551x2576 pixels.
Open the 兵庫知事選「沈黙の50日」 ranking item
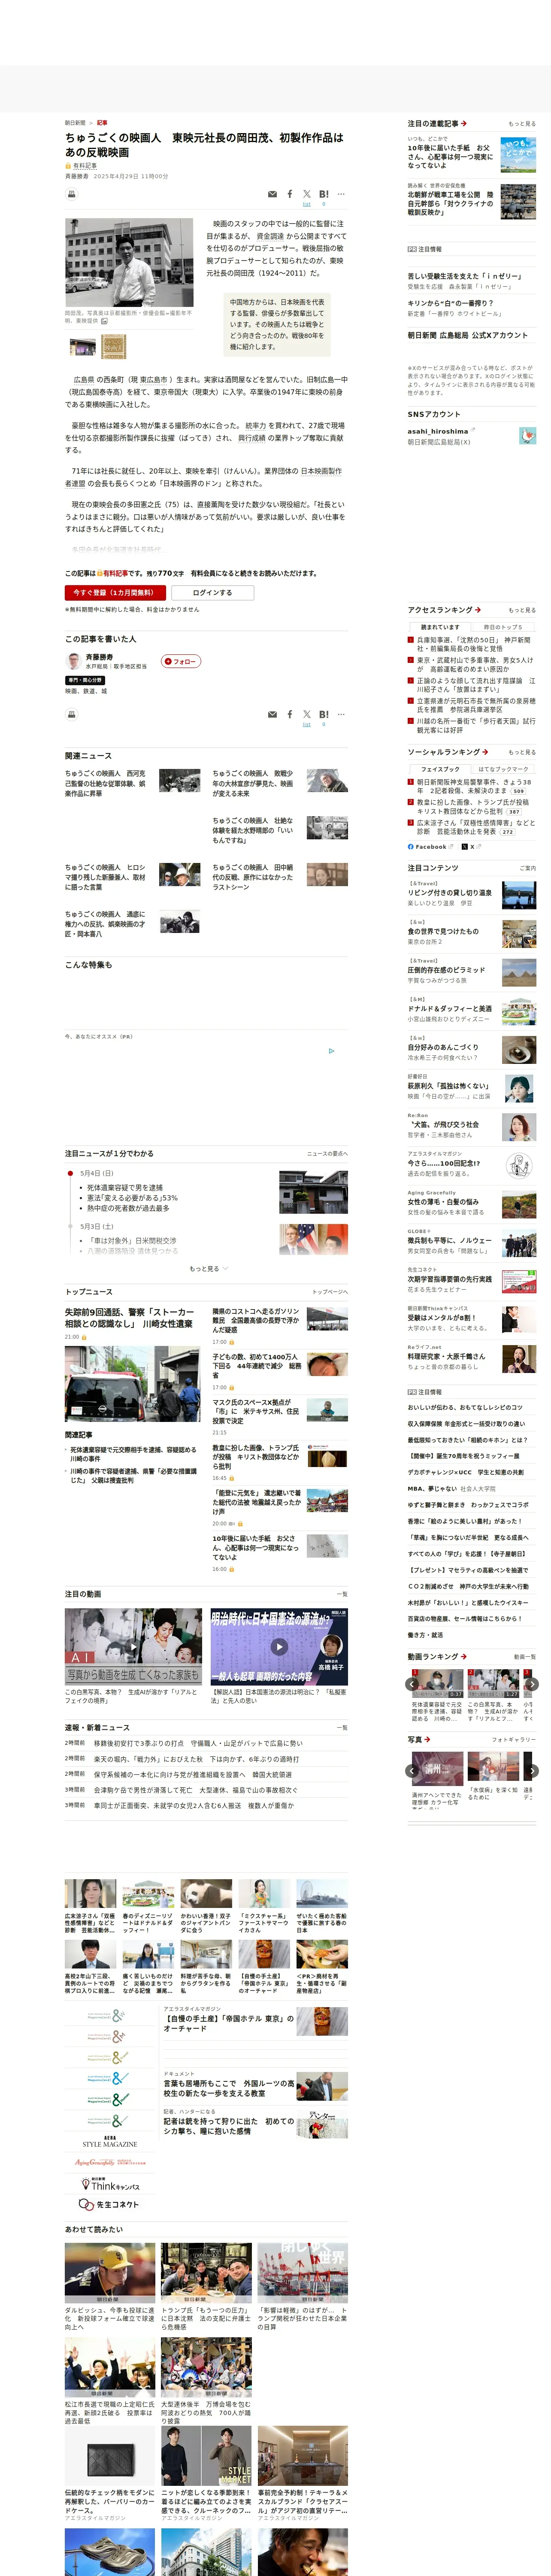475,644
